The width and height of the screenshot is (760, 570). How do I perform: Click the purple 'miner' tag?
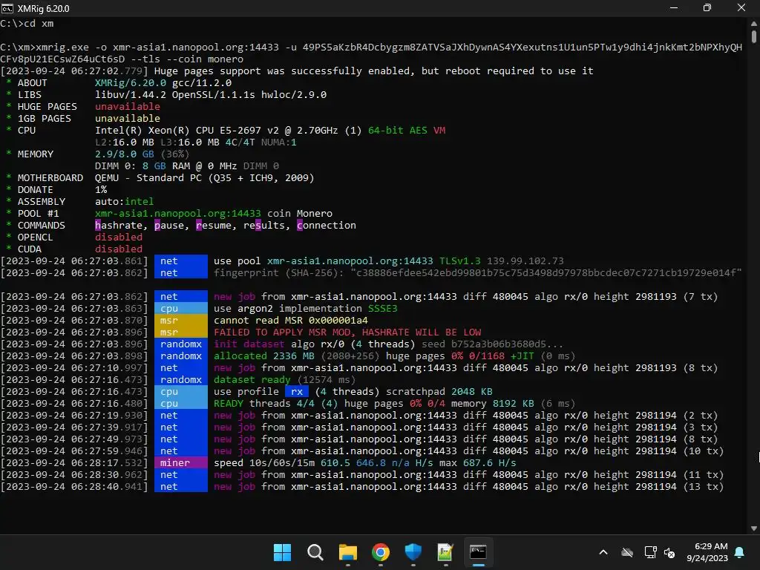181,463
